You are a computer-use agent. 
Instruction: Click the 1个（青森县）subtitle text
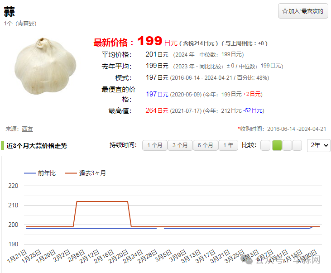[x=20, y=23]
